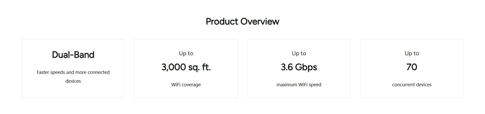Click 'Up to' above the number 70
The height and width of the screenshot is (114, 485).
pyautogui.click(x=412, y=53)
